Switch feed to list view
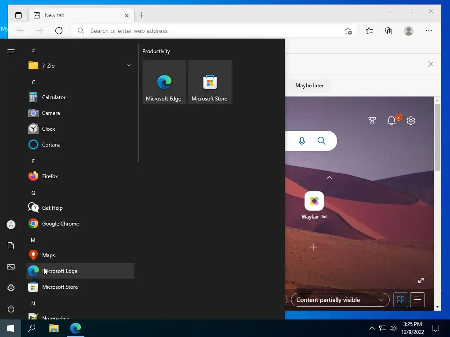 417,300
